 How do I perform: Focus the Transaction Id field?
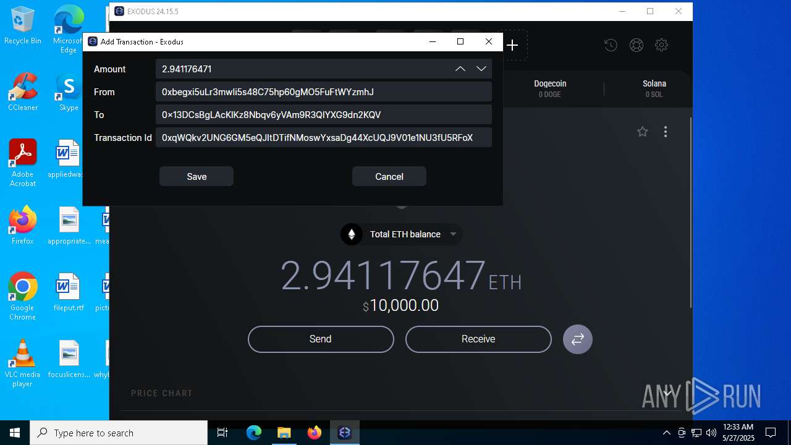click(324, 137)
